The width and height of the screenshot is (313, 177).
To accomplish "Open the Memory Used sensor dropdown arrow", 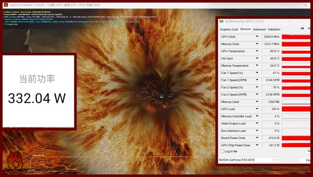I will [257, 102].
